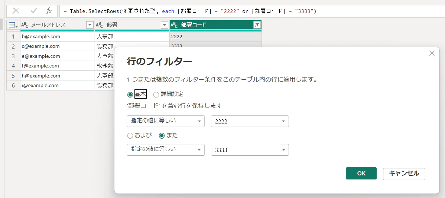445x198 pixels.
Task: Close the 行のフィルター dialog
Action: 432,53
